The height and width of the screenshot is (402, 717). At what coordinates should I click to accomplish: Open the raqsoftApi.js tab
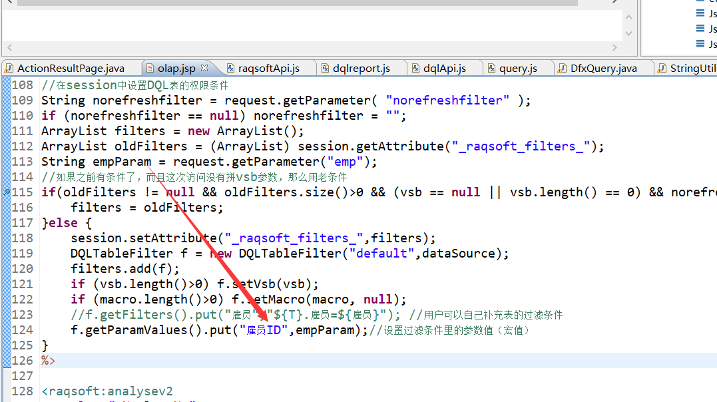(x=269, y=68)
